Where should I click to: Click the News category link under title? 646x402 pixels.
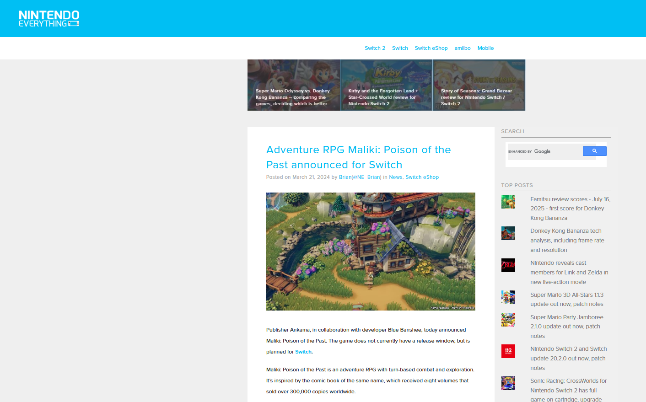point(395,177)
